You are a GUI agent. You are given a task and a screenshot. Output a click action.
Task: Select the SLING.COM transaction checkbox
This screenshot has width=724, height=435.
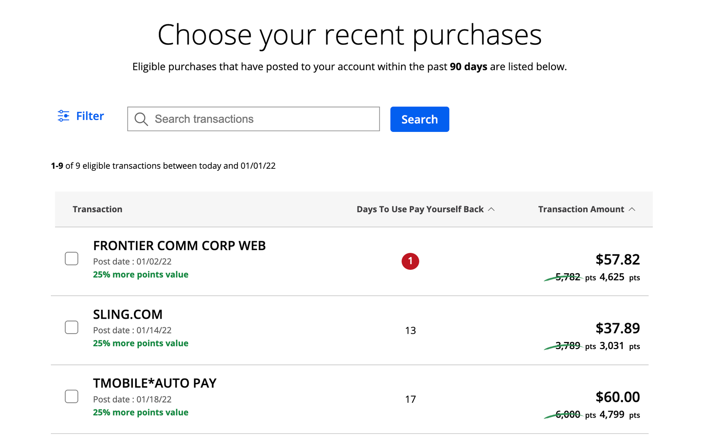point(71,327)
